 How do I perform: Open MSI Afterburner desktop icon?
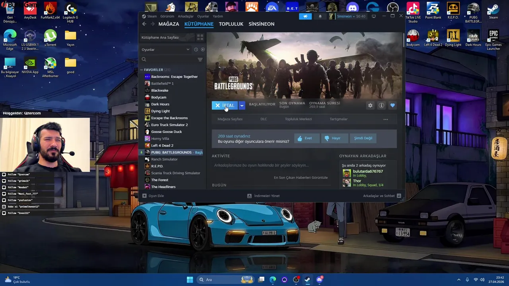(x=50, y=68)
